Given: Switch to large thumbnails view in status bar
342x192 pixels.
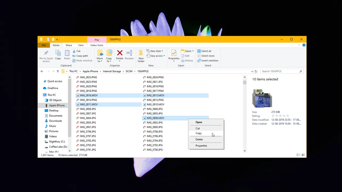Looking at the screenshot, I should (303, 155).
